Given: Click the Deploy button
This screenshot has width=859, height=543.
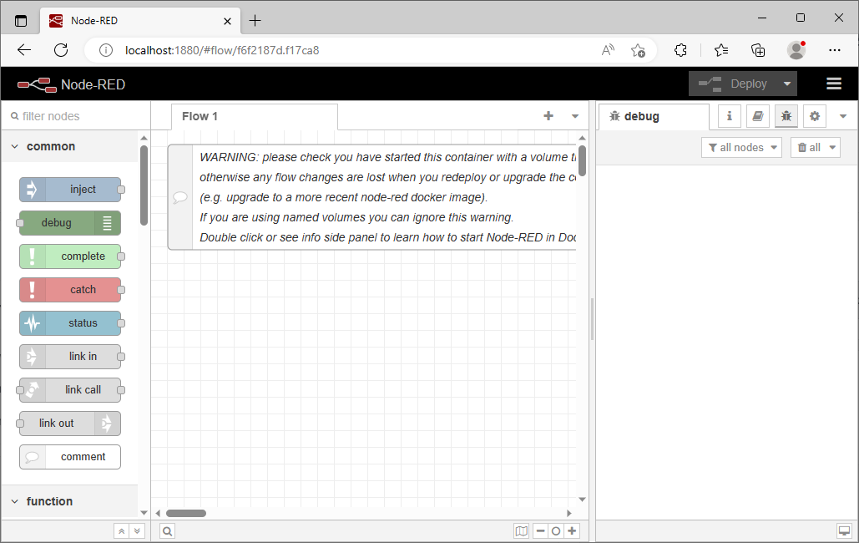Looking at the screenshot, I should [x=733, y=84].
